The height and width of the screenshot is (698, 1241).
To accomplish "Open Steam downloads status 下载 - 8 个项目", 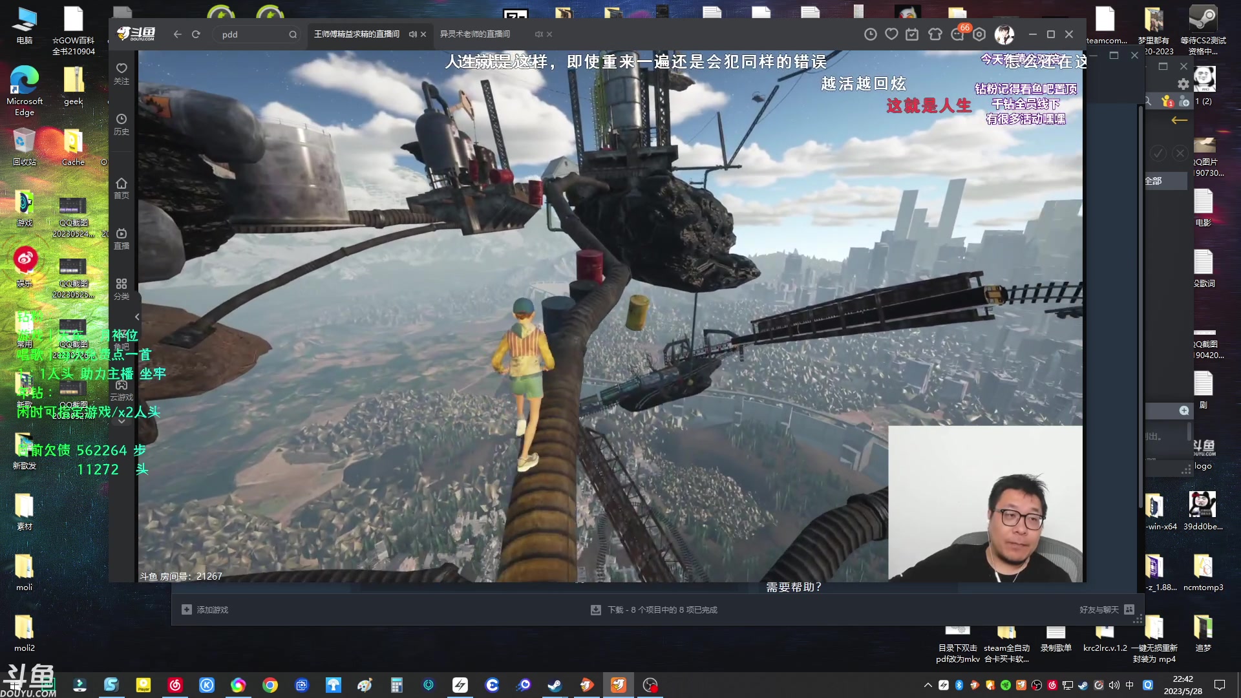I will coord(654,609).
